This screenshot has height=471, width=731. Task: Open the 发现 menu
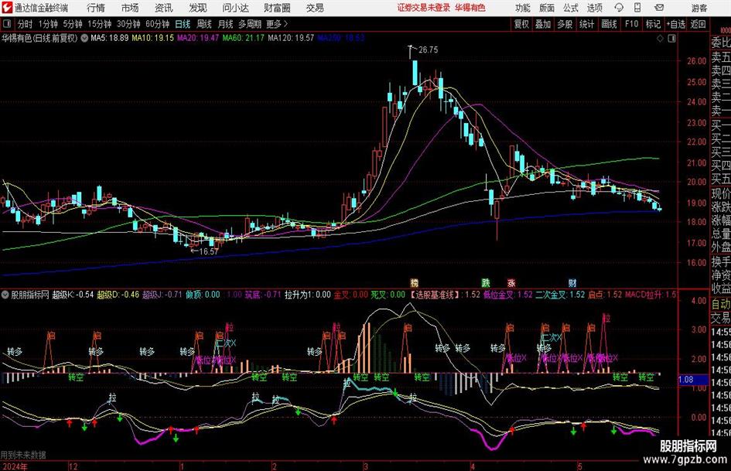198,8
